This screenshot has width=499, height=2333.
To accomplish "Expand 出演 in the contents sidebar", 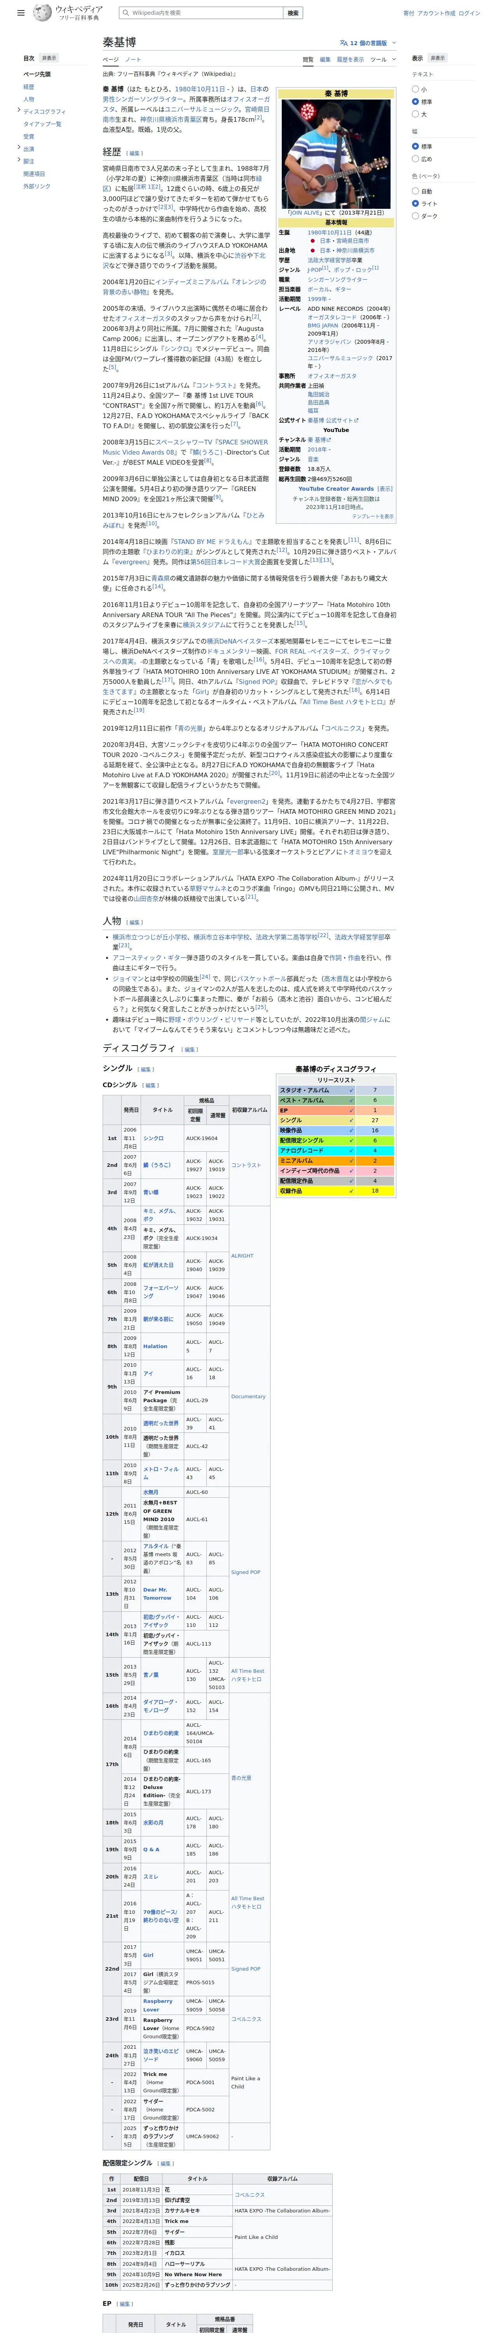I will click(19, 149).
